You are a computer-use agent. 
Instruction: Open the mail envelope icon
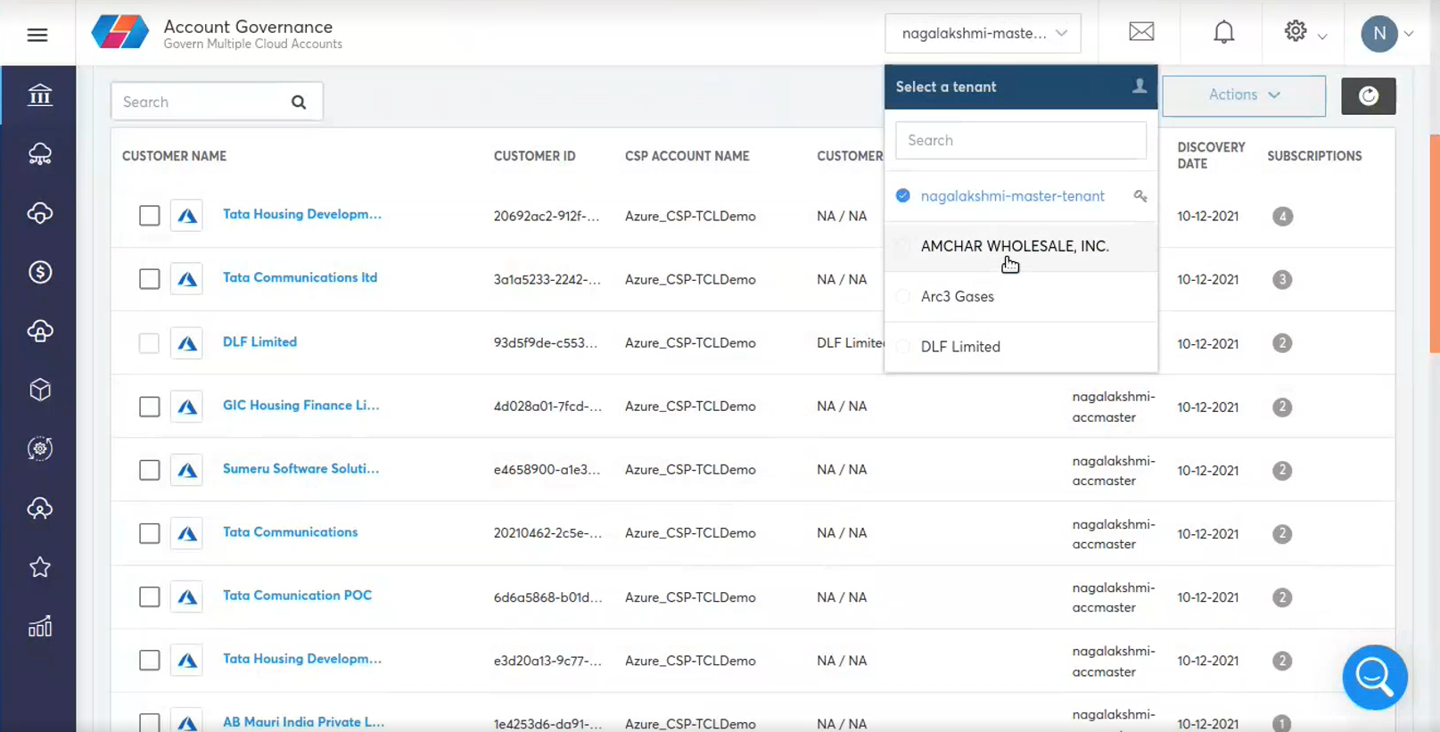[1141, 32]
